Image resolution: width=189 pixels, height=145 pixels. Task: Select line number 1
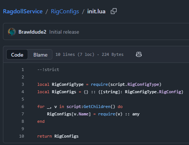(x=23, y=70)
